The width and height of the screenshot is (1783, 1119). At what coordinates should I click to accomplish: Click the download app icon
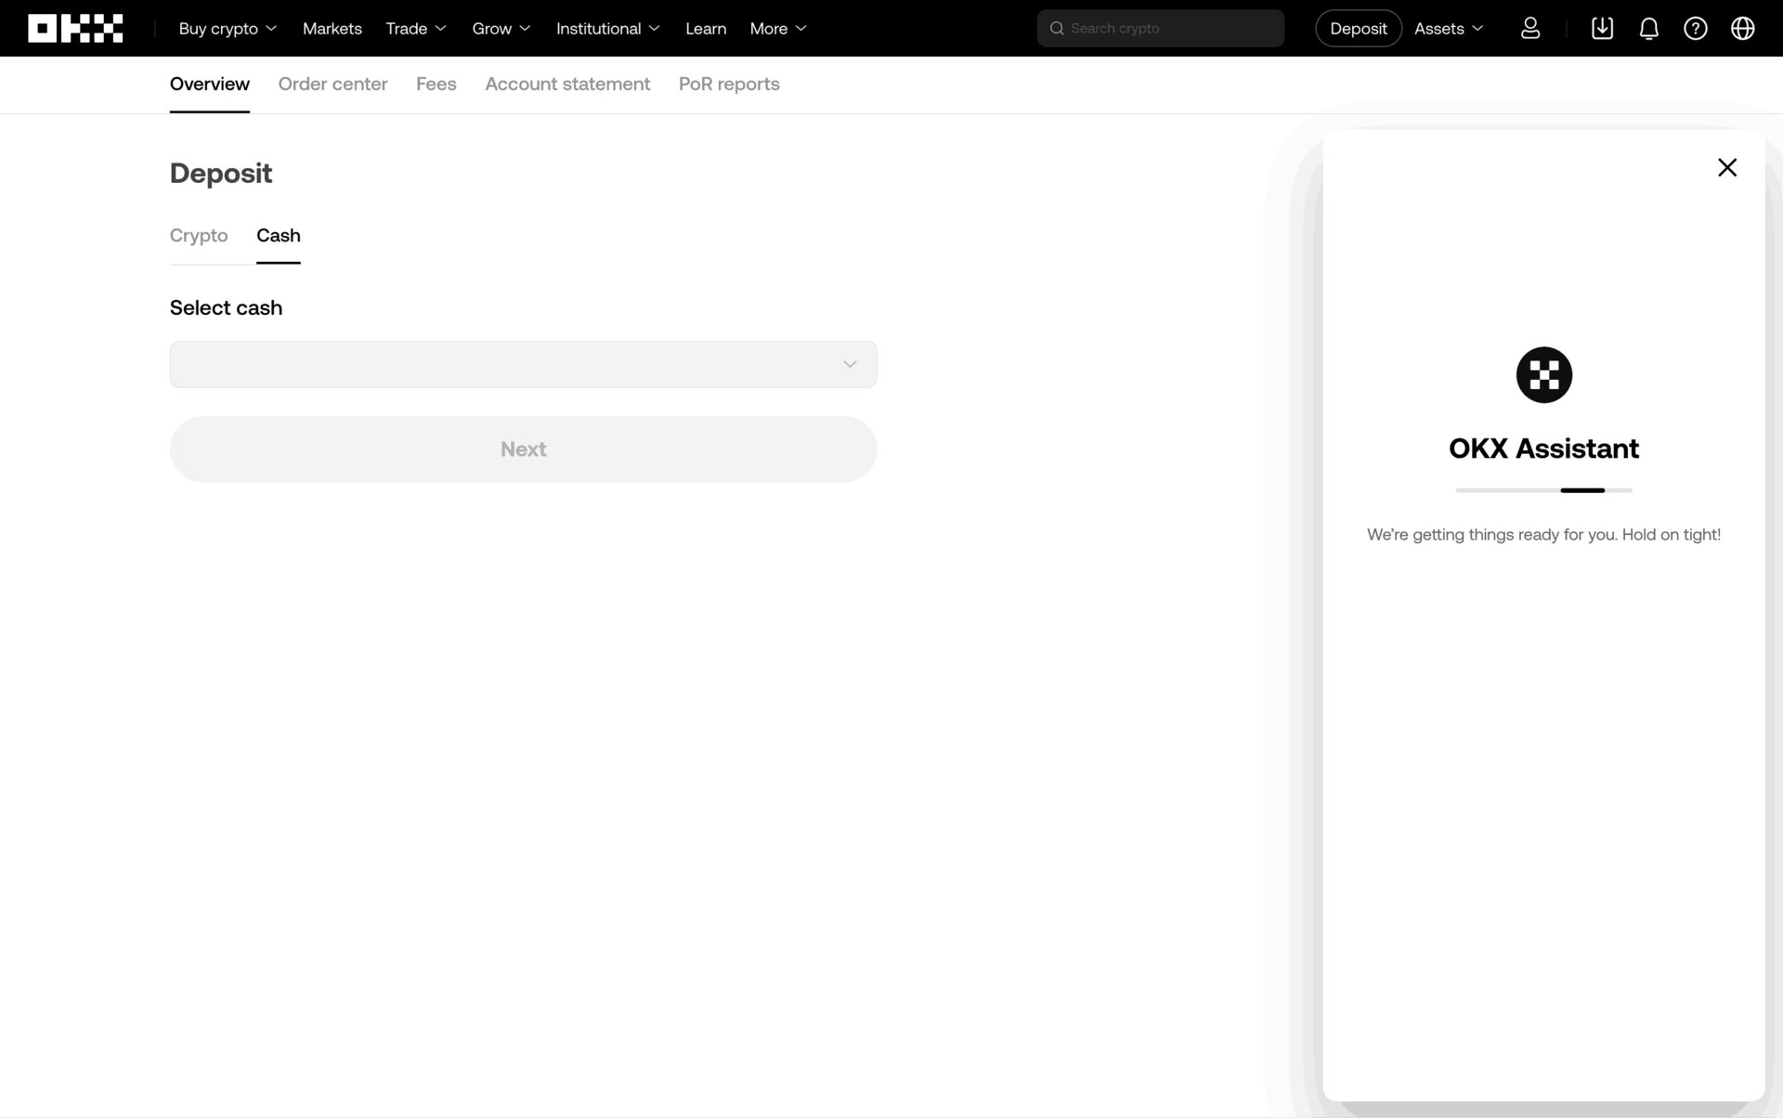point(1602,29)
